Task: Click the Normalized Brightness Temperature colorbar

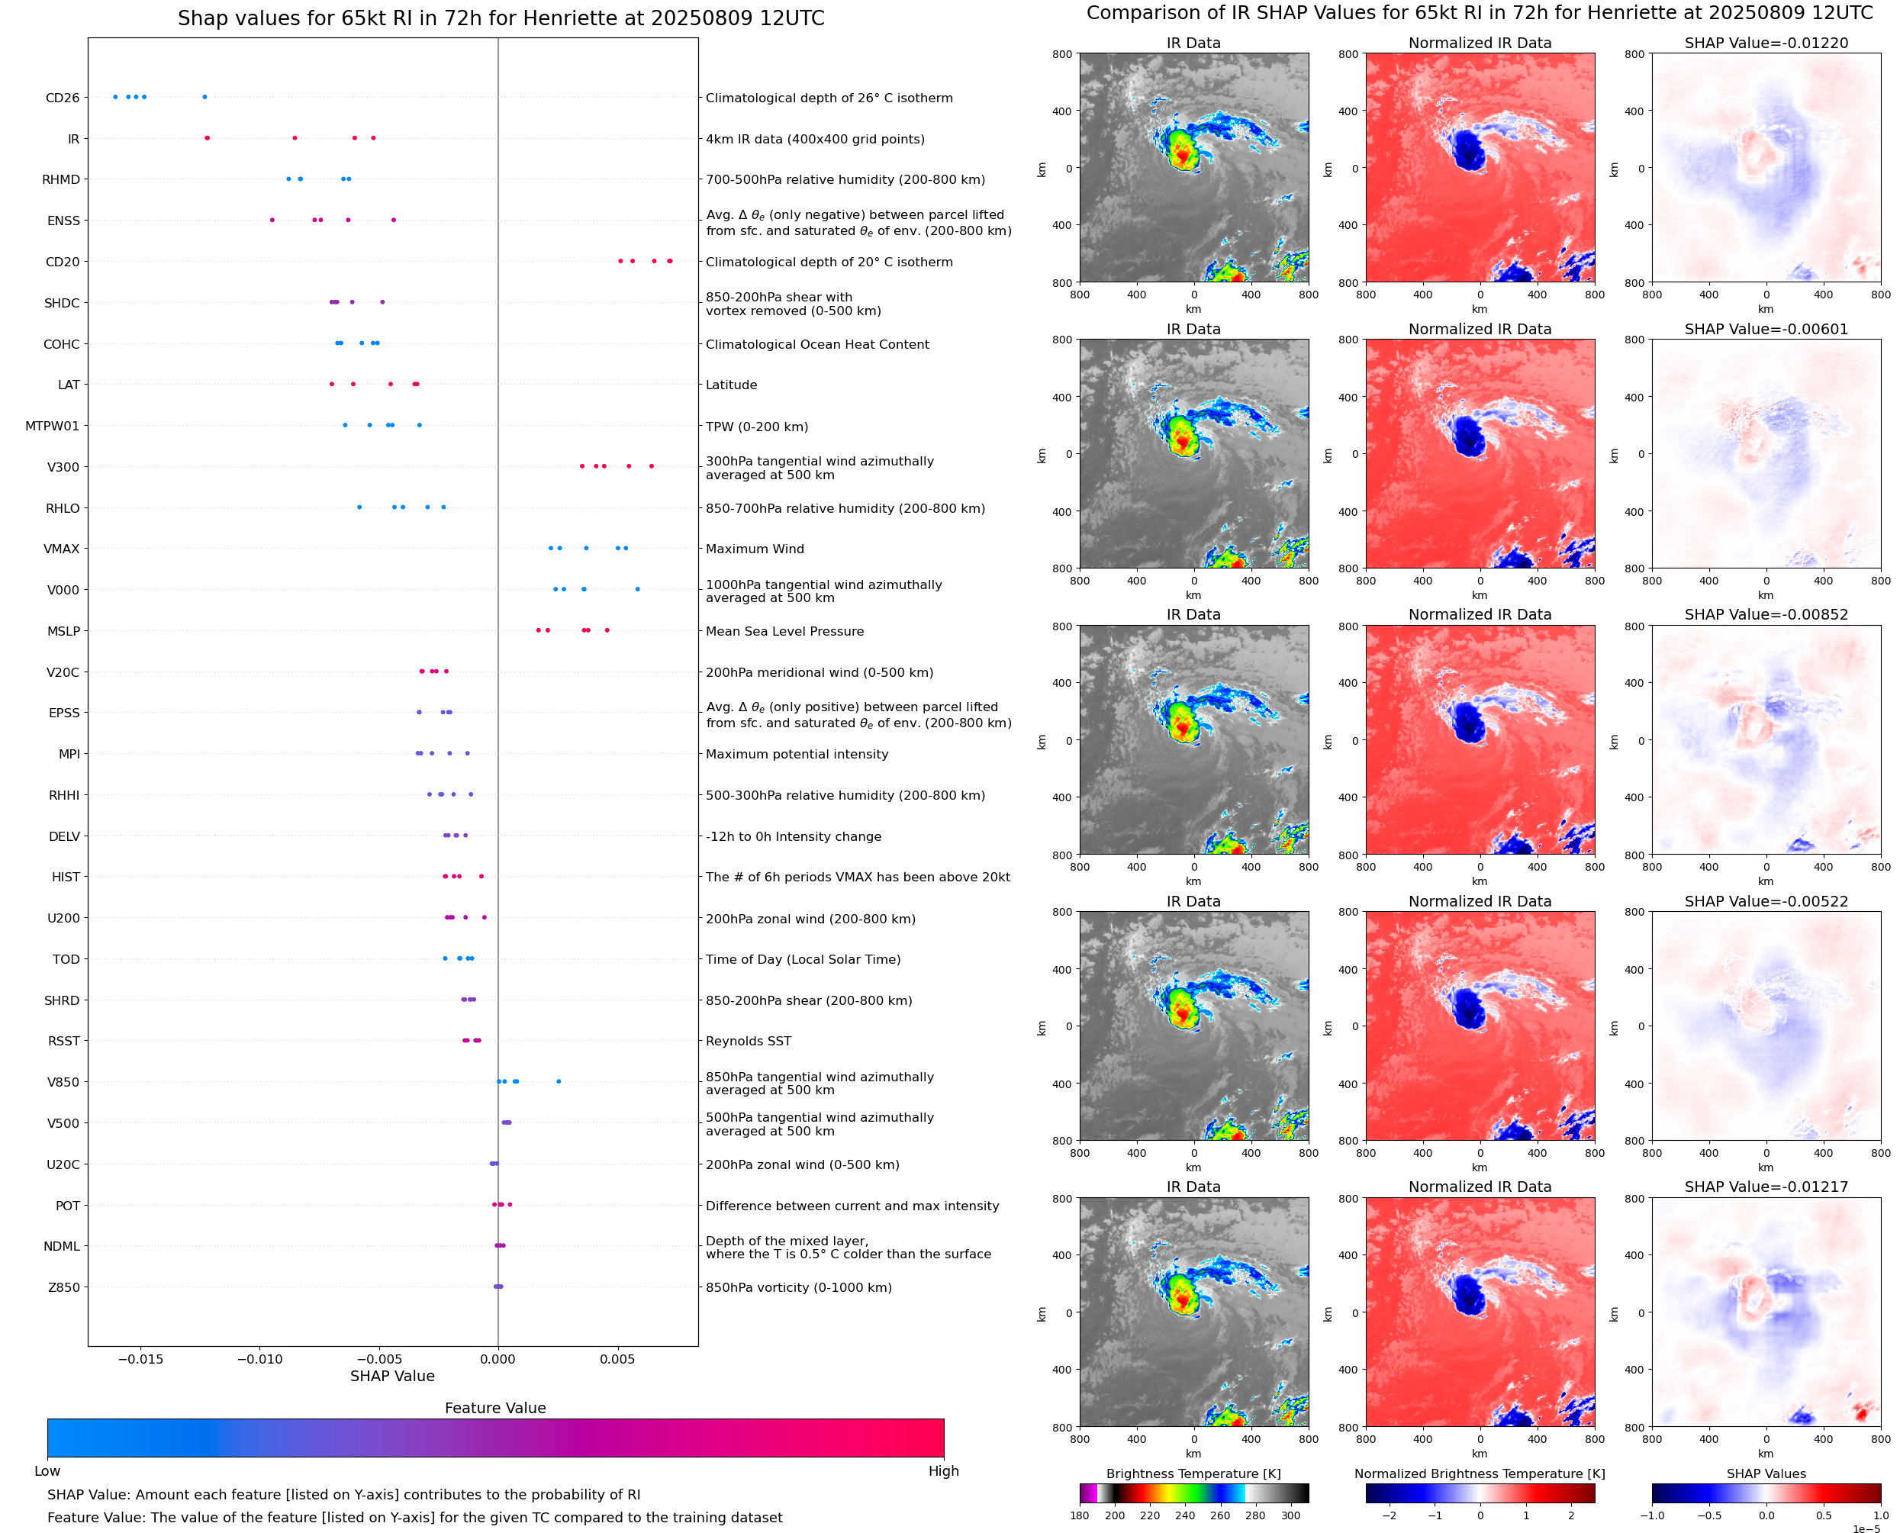Action: click(1480, 1493)
